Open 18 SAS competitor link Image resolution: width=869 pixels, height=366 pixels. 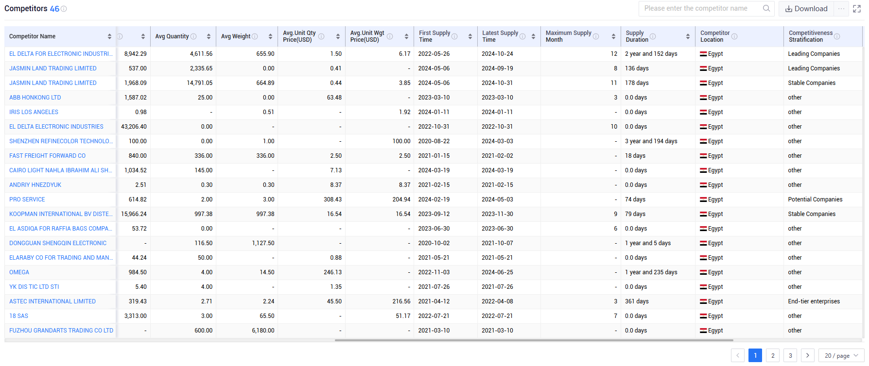coord(19,316)
